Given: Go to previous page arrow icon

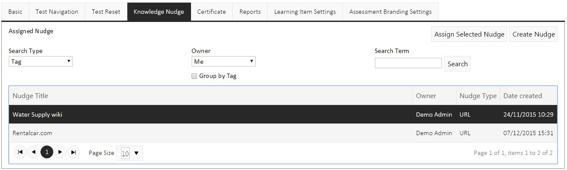Looking at the screenshot, I should tap(34, 152).
